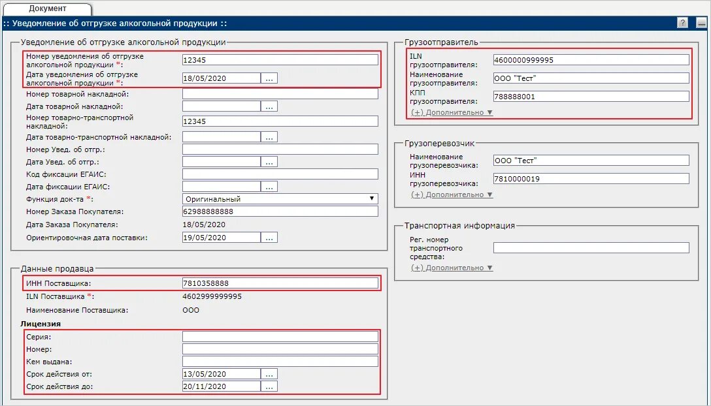Click the Кем выдана field
Viewport: 711px width, 406px height.
(x=280, y=361)
